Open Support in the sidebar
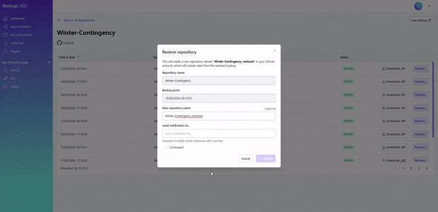The image size is (438, 212). pyautogui.click(x=15, y=51)
